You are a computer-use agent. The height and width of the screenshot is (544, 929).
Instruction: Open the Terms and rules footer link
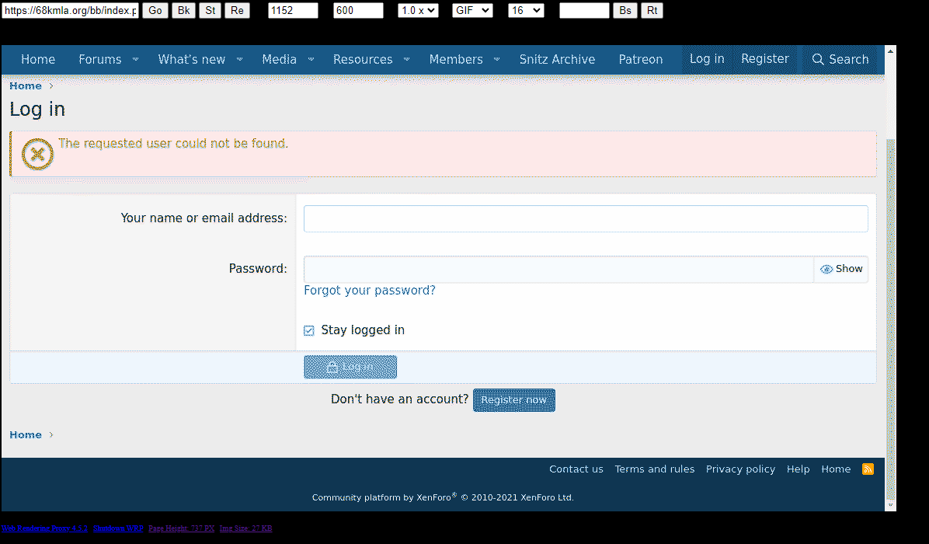point(654,469)
